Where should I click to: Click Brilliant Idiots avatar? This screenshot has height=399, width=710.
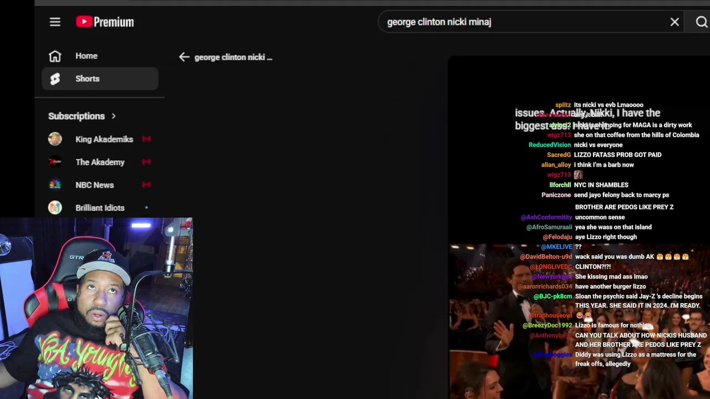click(x=55, y=207)
